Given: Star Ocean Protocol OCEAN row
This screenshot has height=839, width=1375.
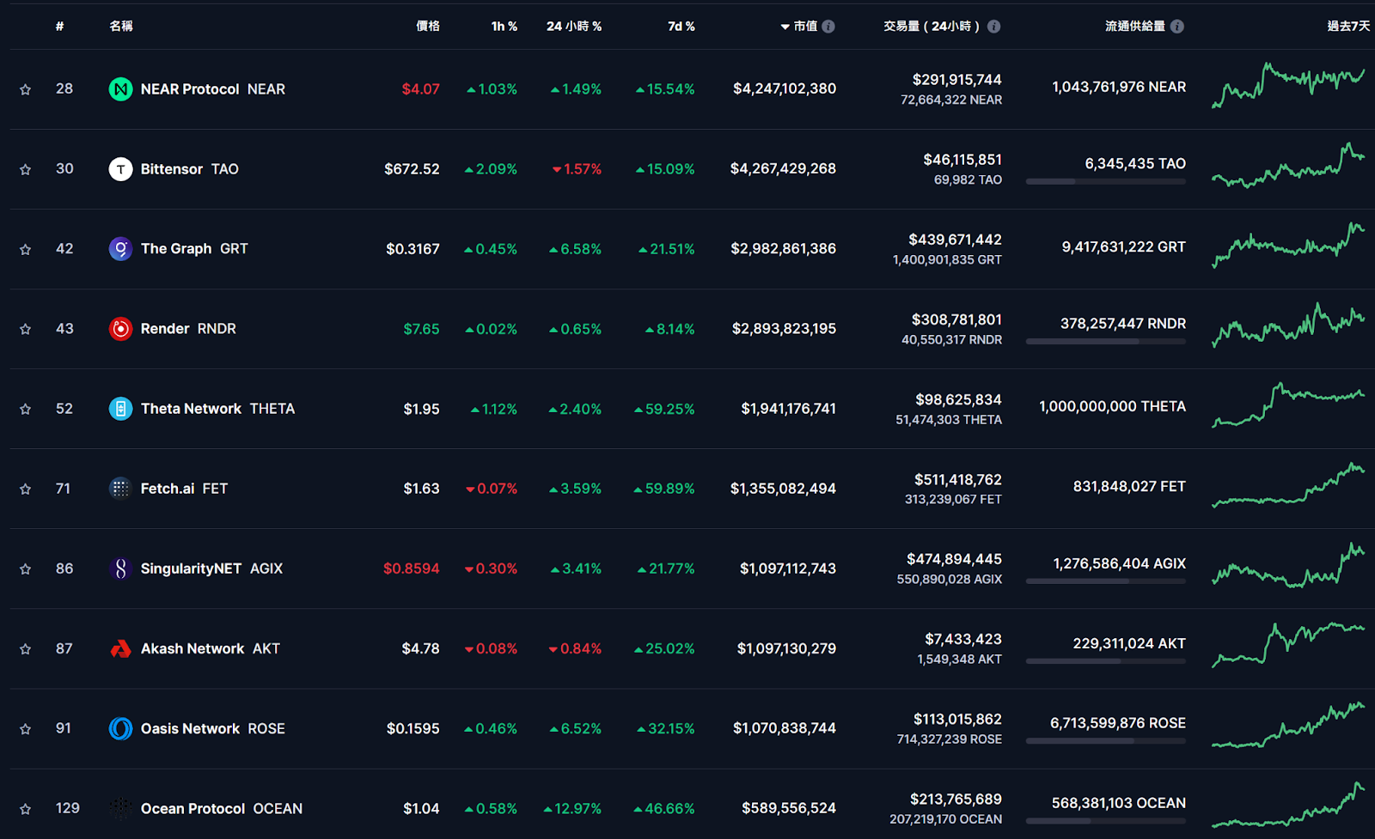Looking at the screenshot, I should pos(26,809).
